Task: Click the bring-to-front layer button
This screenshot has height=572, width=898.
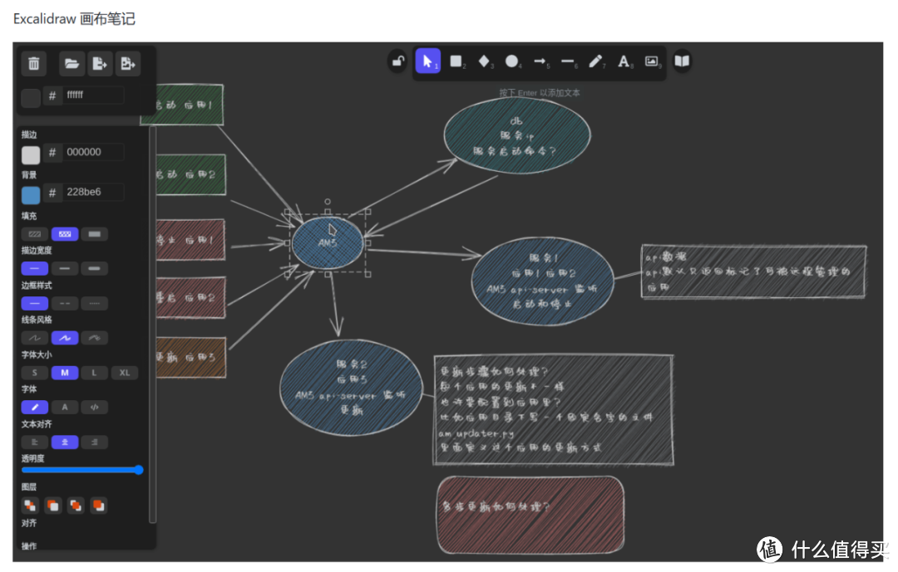Action: tap(98, 505)
